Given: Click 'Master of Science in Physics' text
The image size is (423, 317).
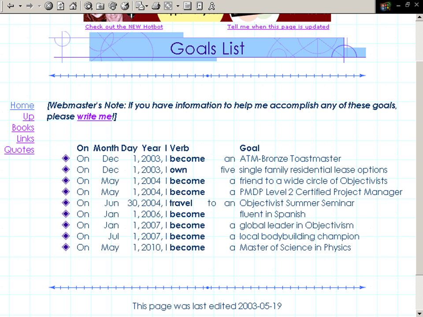Looking at the screenshot, I should click(295, 247).
